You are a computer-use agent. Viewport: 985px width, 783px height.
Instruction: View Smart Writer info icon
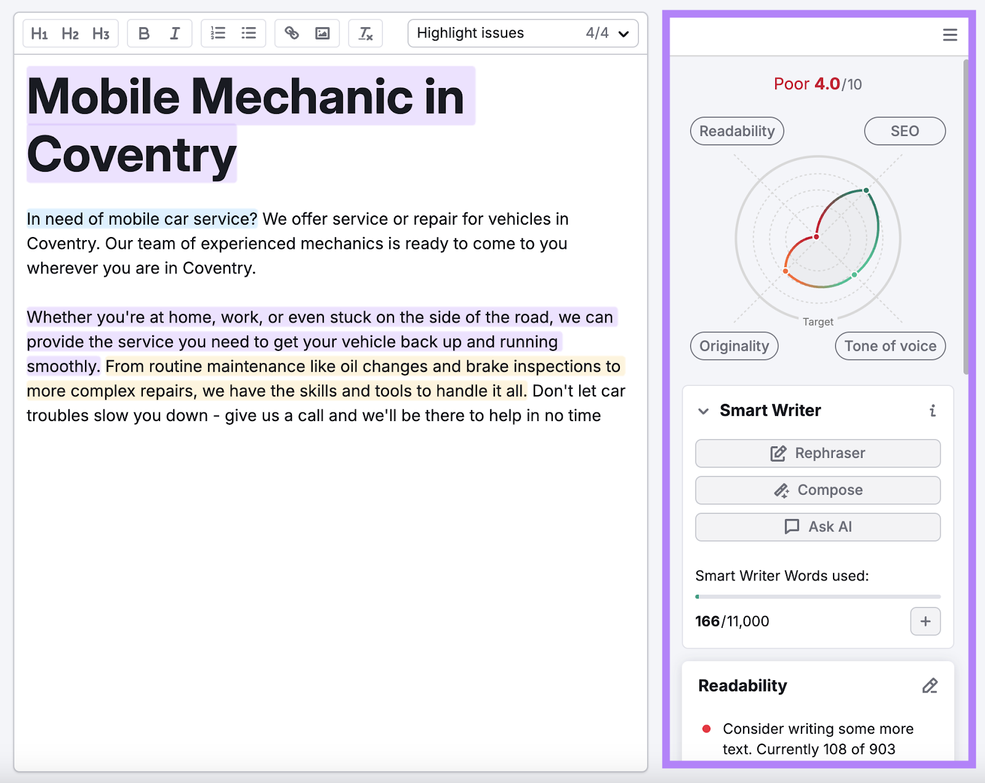(x=933, y=411)
